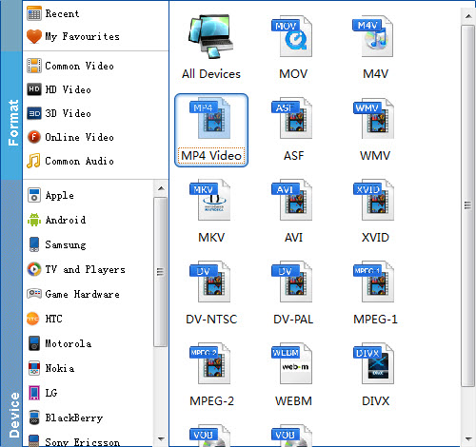Choose the DIVX format icon

pos(374,363)
